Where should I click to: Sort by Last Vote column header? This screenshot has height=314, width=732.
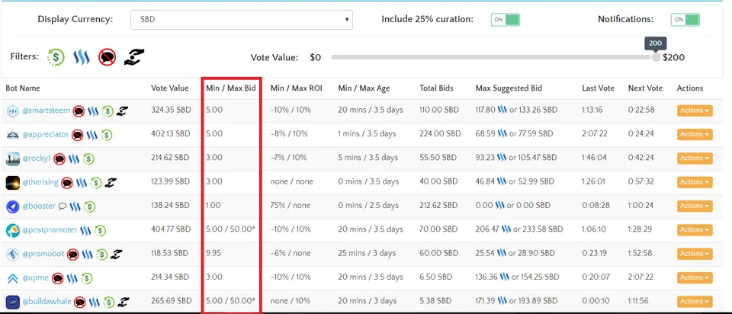coord(598,88)
